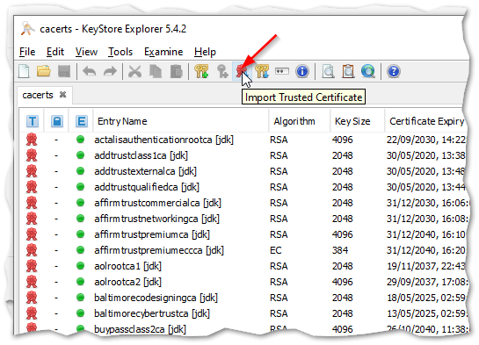Open a KeyStore using the folder icon
Screen dimensions: 479x345
(44, 71)
